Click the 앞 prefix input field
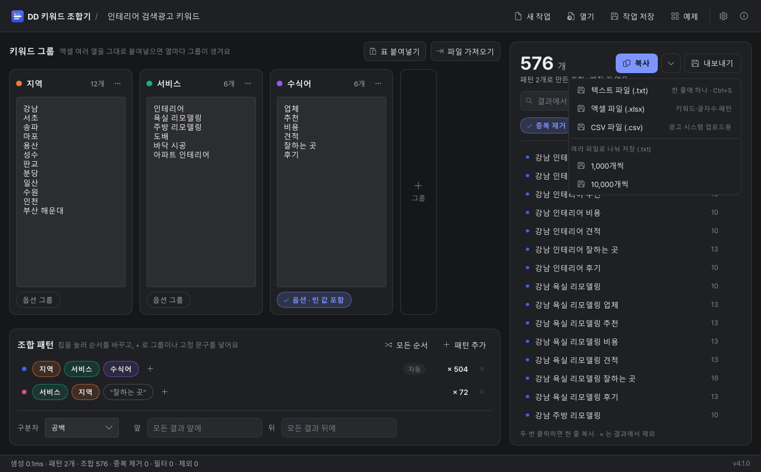 205,428
